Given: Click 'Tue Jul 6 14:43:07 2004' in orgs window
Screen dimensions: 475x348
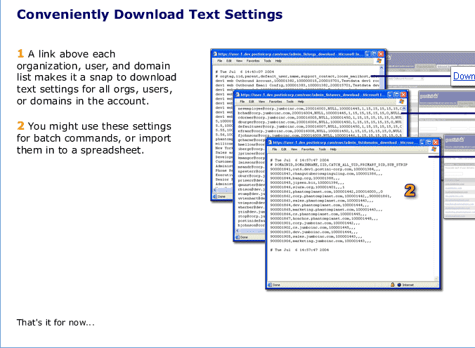Looking at the screenshot, I should click(x=247, y=72).
